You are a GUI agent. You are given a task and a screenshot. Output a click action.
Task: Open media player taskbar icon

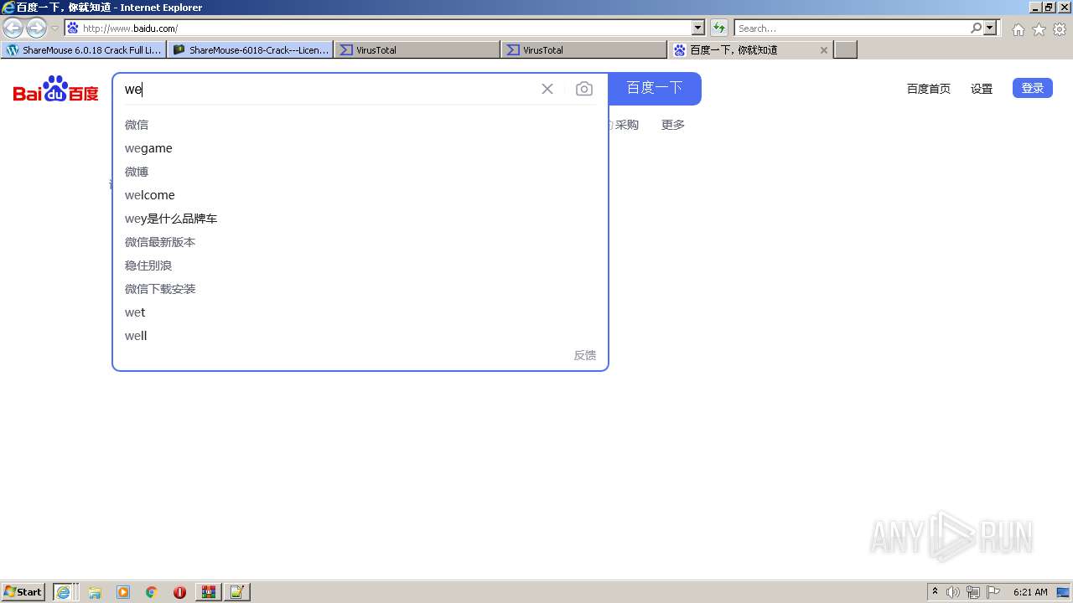coord(123,591)
